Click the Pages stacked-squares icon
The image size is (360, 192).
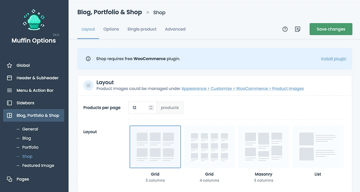[10, 179]
